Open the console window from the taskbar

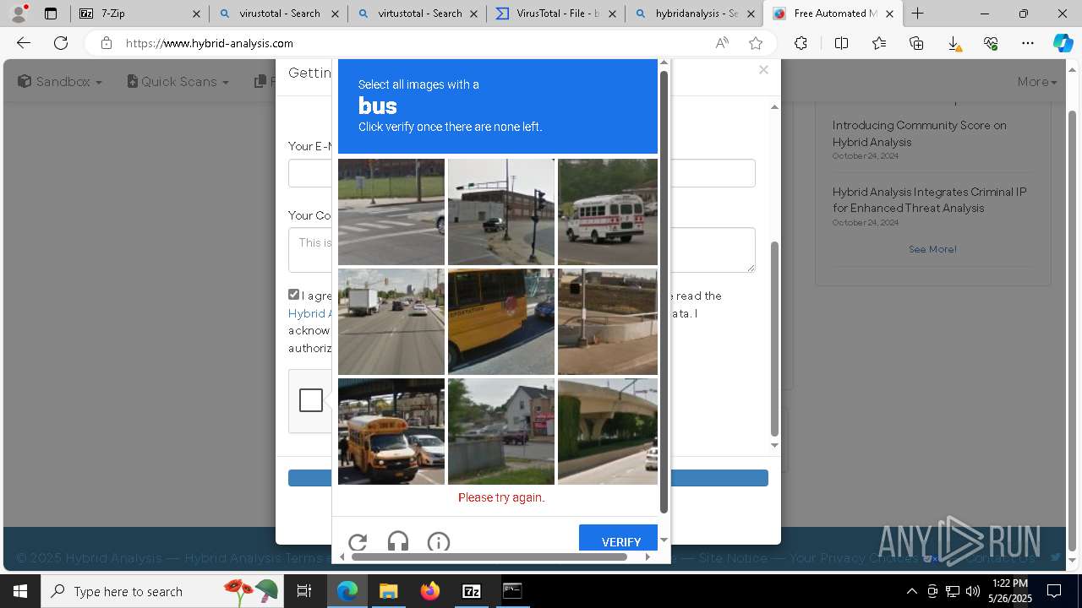pyautogui.click(x=512, y=591)
